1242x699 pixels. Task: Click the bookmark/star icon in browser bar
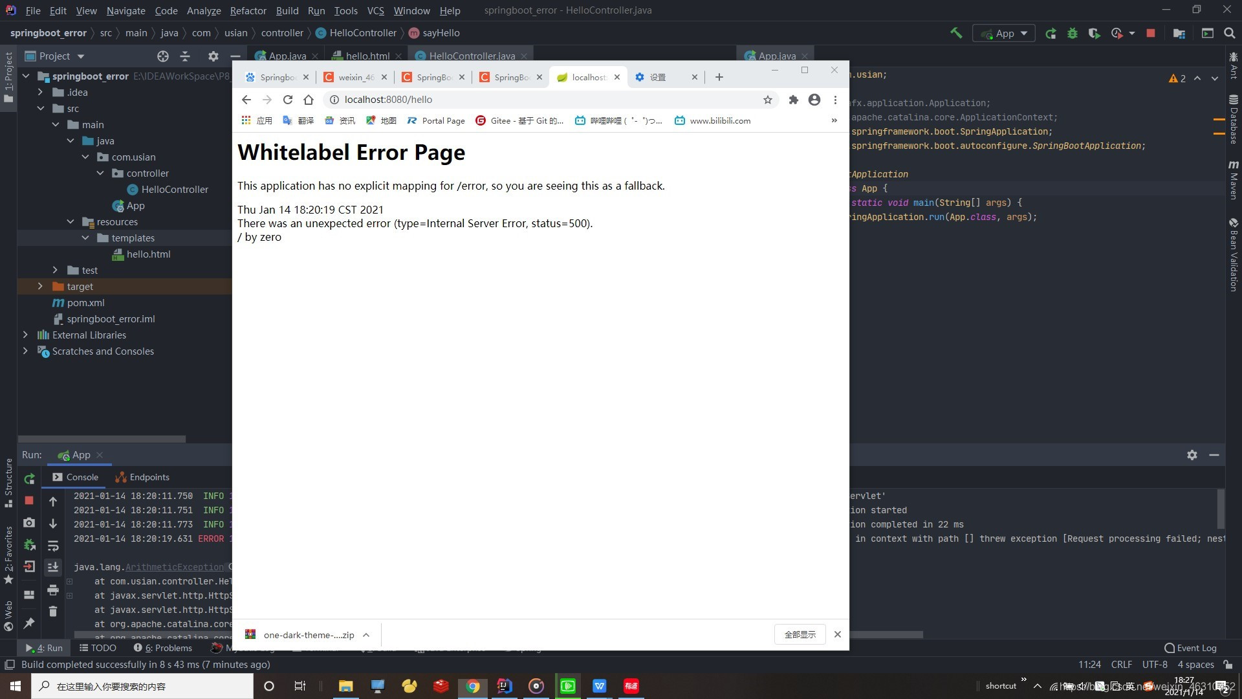(767, 99)
